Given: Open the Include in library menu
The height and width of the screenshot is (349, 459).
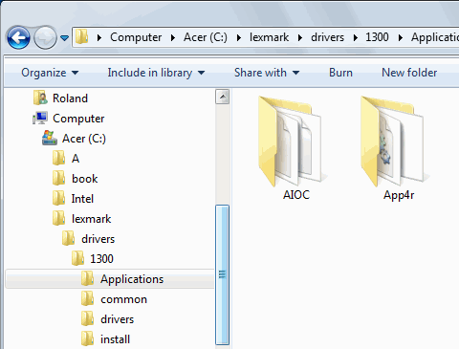Looking at the screenshot, I should (x=156, y=73).
